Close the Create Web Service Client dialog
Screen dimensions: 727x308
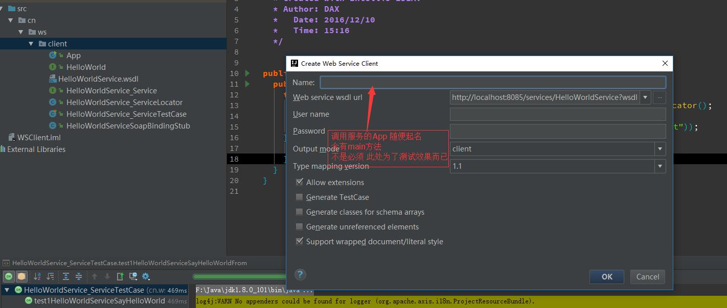coord(665,63)
